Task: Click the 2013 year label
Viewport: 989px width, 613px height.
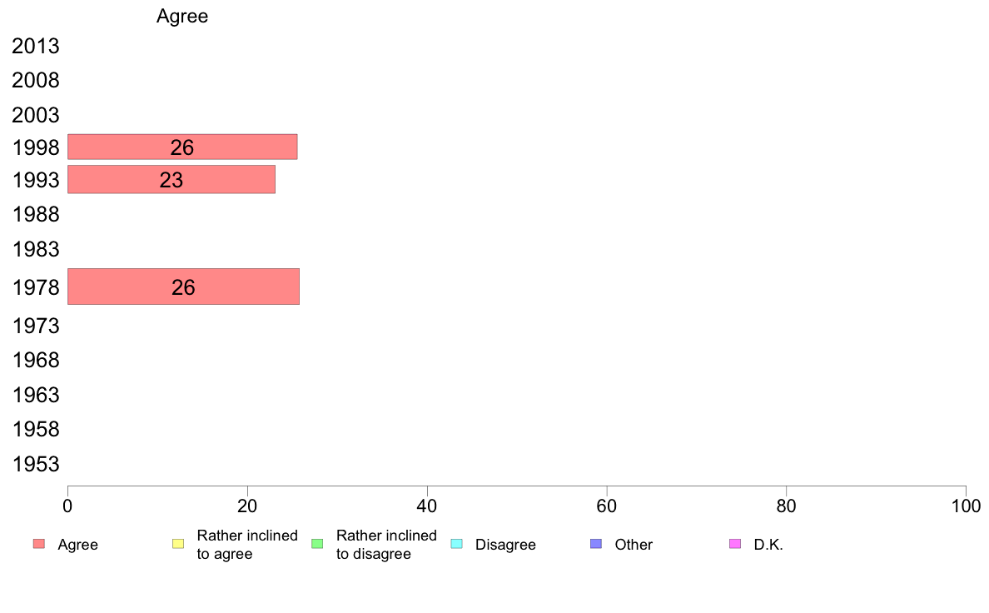Action: coord(36,47)
